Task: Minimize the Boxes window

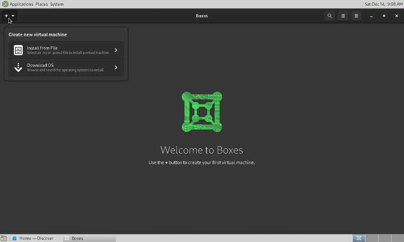Action: click(x=371, y=16)
